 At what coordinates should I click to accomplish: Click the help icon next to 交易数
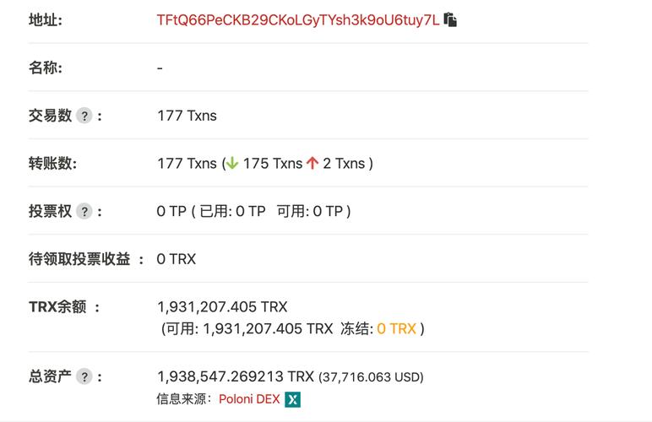click(x=84, y=116)
